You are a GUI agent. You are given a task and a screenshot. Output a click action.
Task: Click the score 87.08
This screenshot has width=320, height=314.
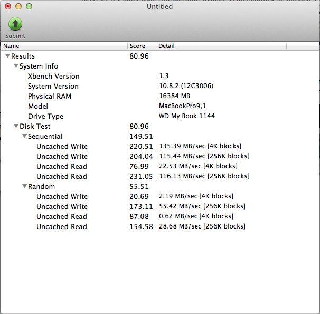139,216
